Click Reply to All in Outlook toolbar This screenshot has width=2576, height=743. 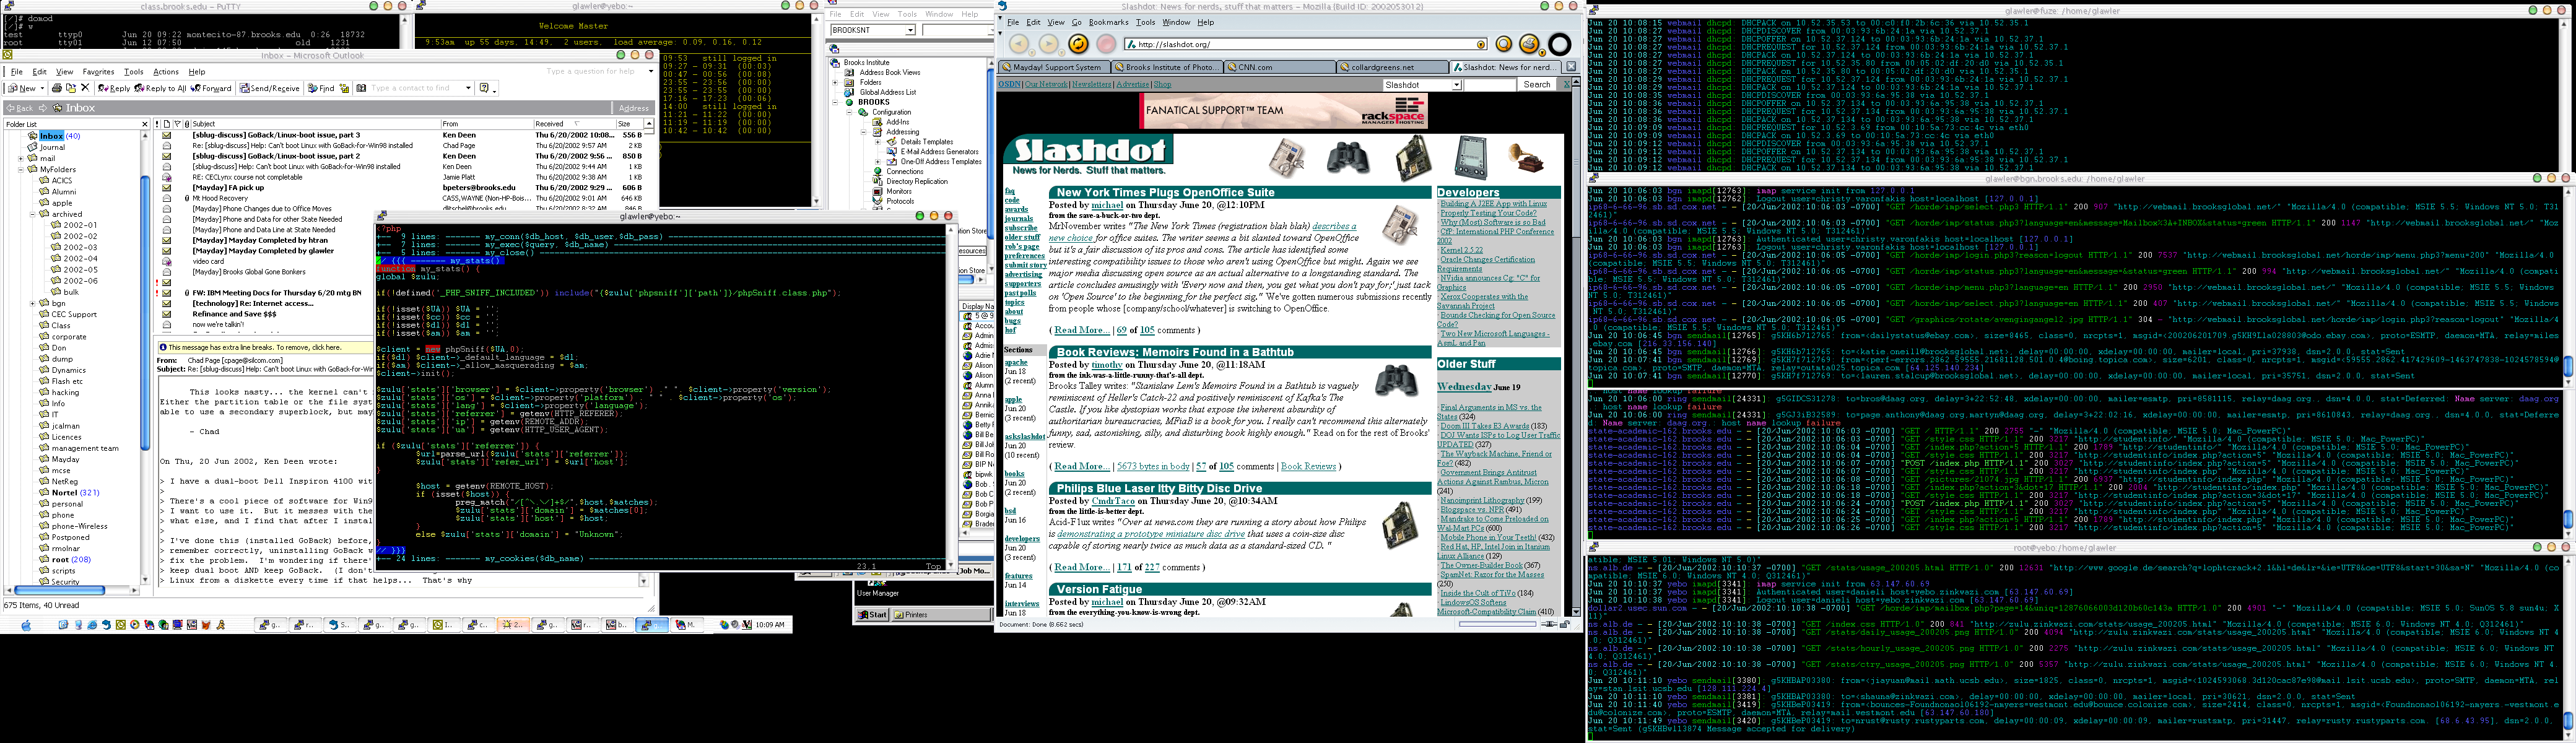[x=160, y=88]
